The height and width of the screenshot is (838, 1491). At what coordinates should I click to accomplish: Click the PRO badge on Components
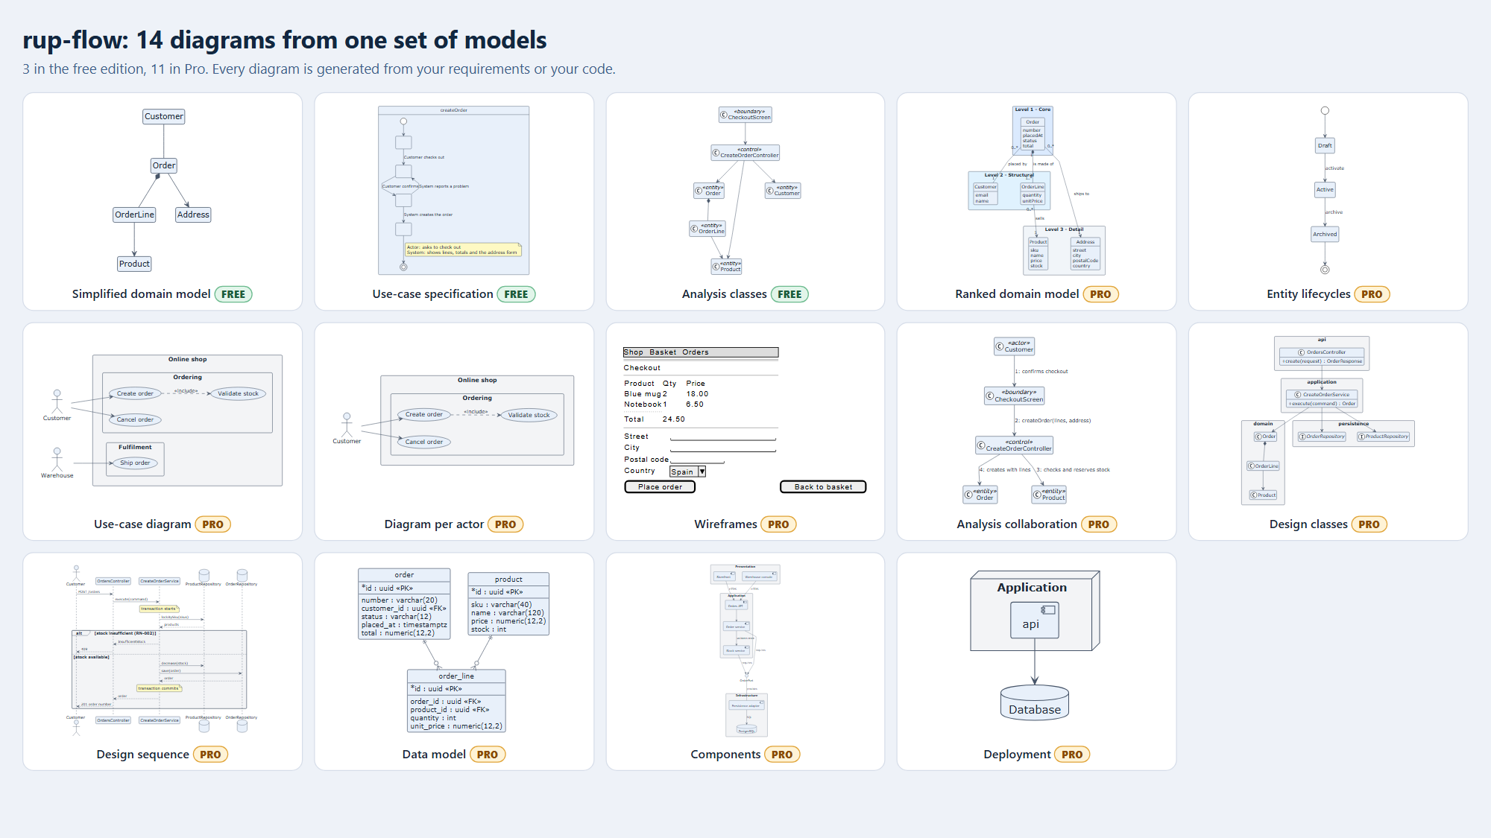(x=782, y=755)
